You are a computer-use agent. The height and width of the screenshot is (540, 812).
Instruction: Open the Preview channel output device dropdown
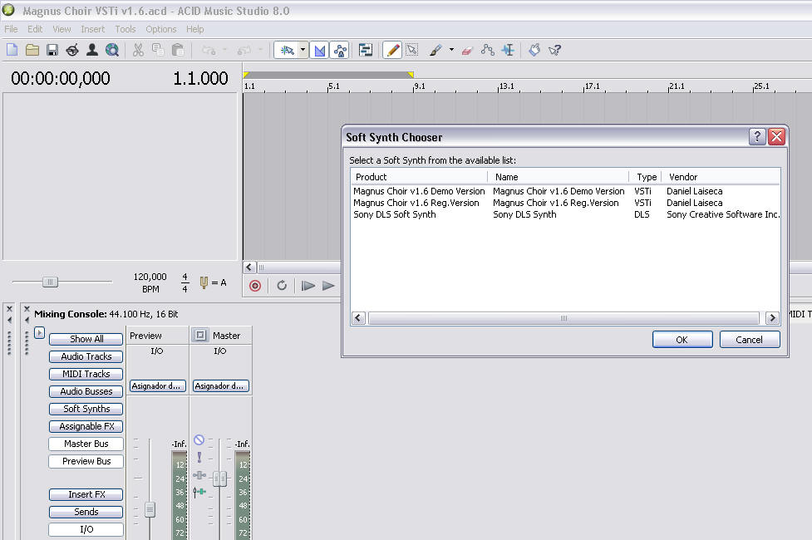coord(157,386)
